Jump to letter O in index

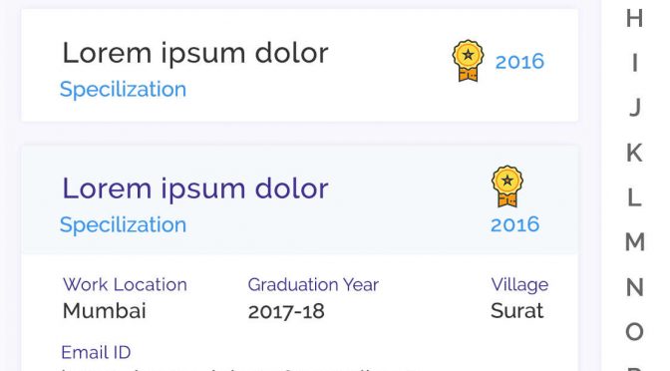[x=634, y=332]
